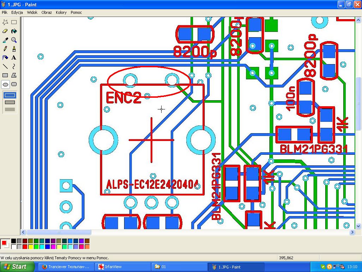Choose the Text tool
The height and width of the screenshot is (272, 362).
14,58
